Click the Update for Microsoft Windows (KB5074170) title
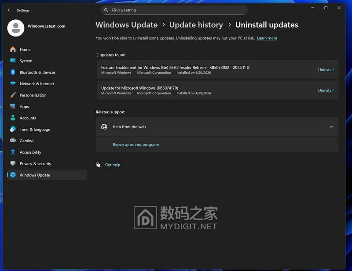Image resolution: width=352 pixels, height=271 pixels. tap(139, 88)
